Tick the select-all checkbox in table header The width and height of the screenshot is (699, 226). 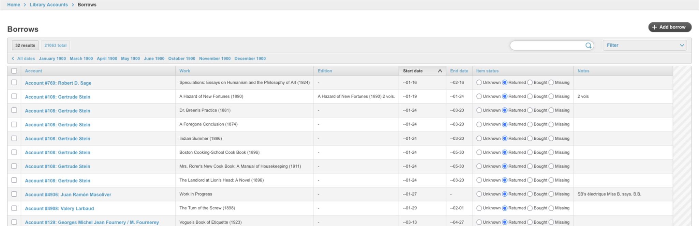(14, 71)
